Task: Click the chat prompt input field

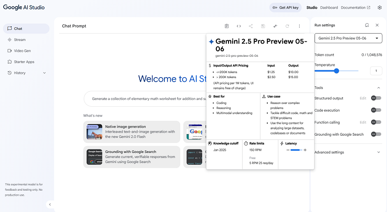Action: click(x=146, y=99)
